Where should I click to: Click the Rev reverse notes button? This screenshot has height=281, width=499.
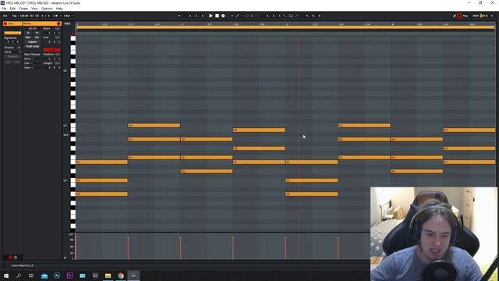pyautogui.click(x=28, y=37)
